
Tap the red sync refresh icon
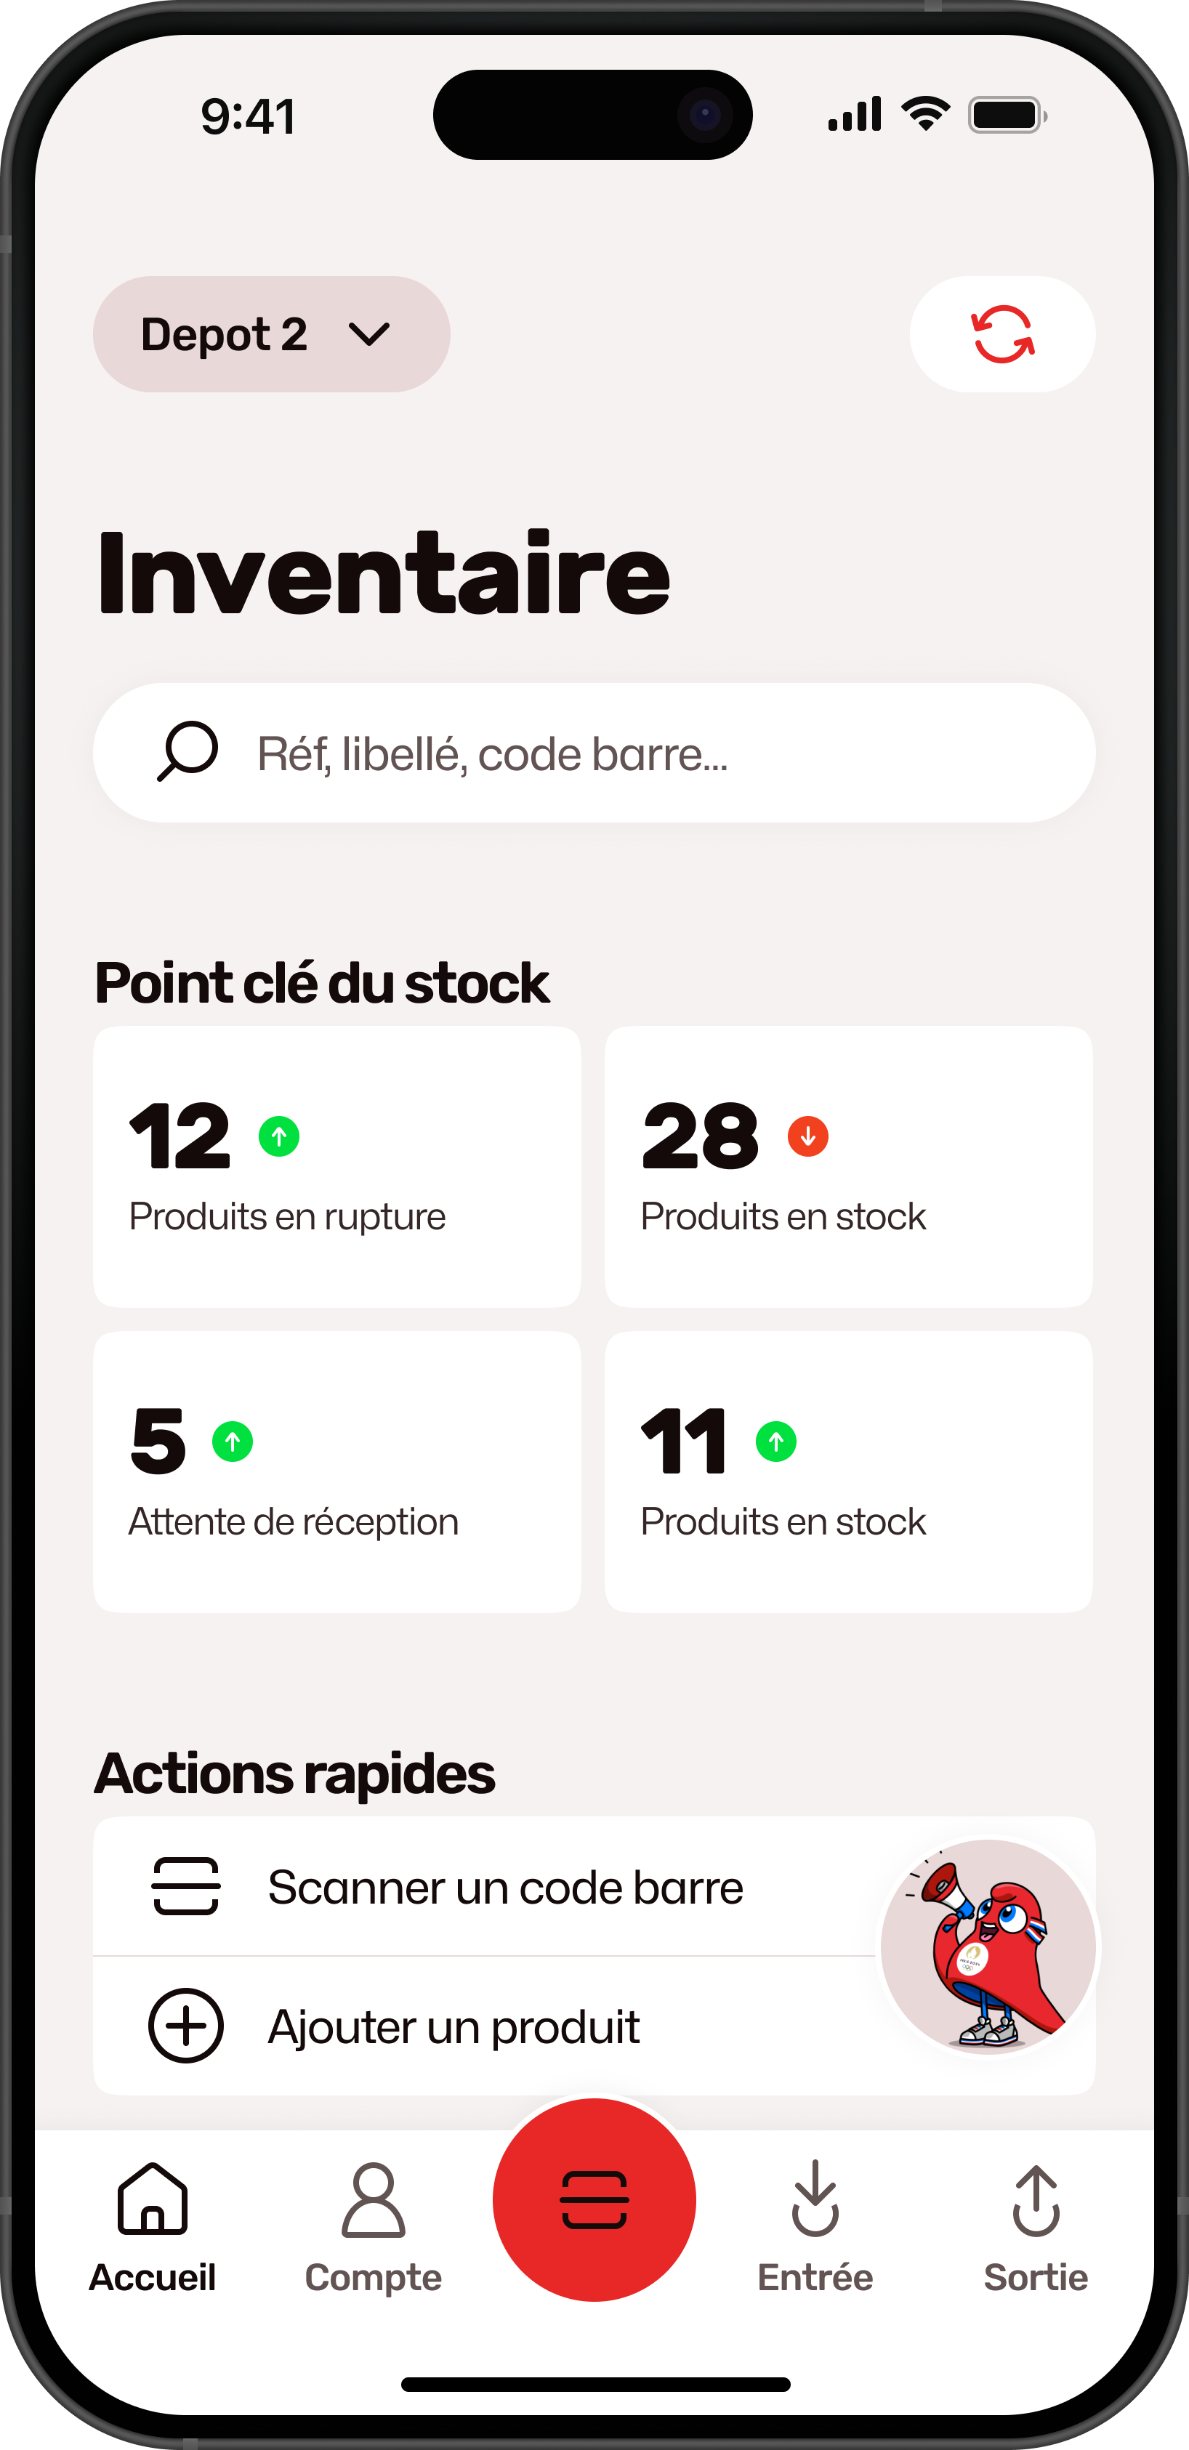pos(1001,333)
